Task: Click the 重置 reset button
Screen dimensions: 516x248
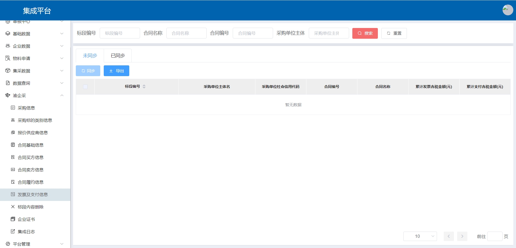Action: (394, 33)
